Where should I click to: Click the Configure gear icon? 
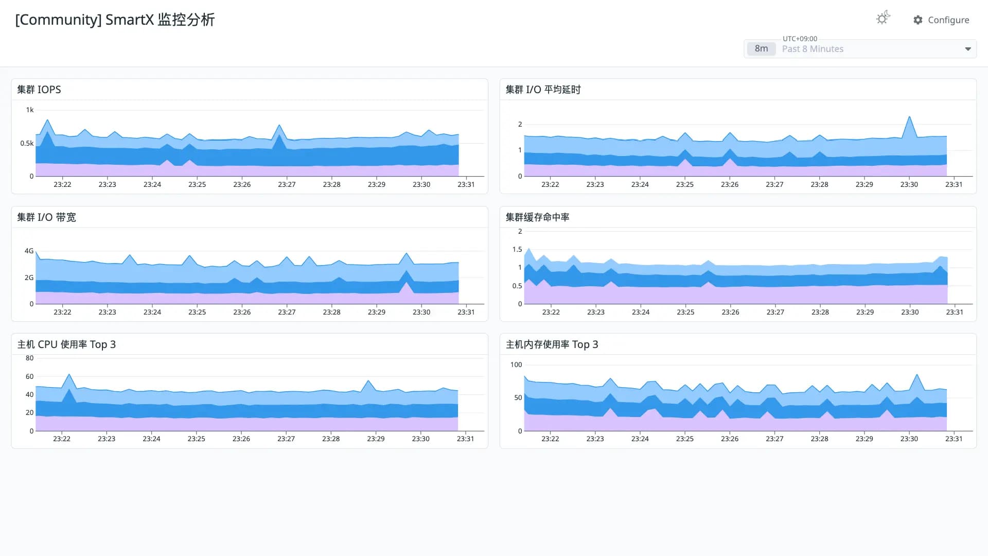point(918,20)
